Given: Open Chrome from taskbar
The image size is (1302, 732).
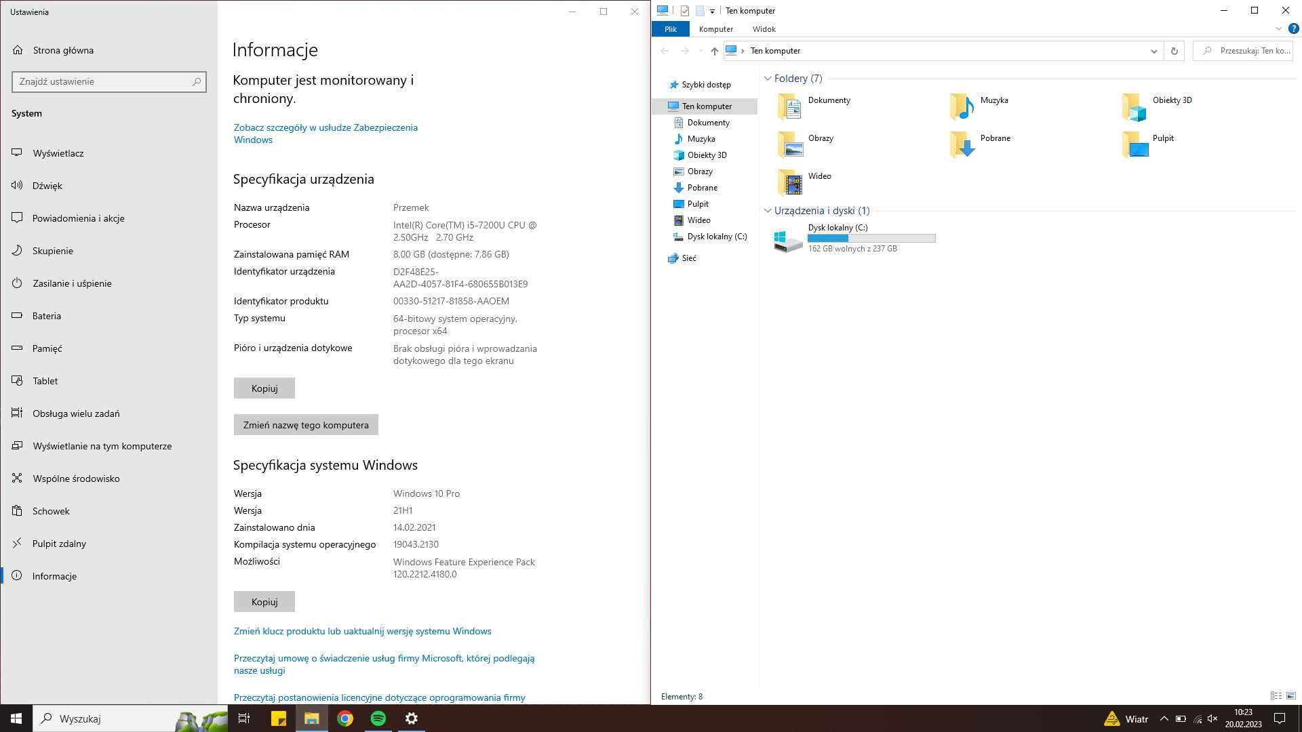Looking at the screenshot, I should (x=345, y=718).
